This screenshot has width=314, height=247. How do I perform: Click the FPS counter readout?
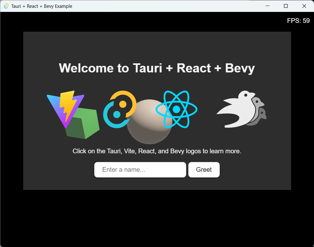coord(298,21)
